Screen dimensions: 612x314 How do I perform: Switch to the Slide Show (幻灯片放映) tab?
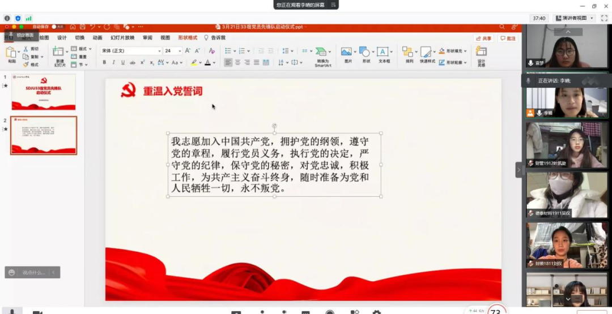pos(122,38)
